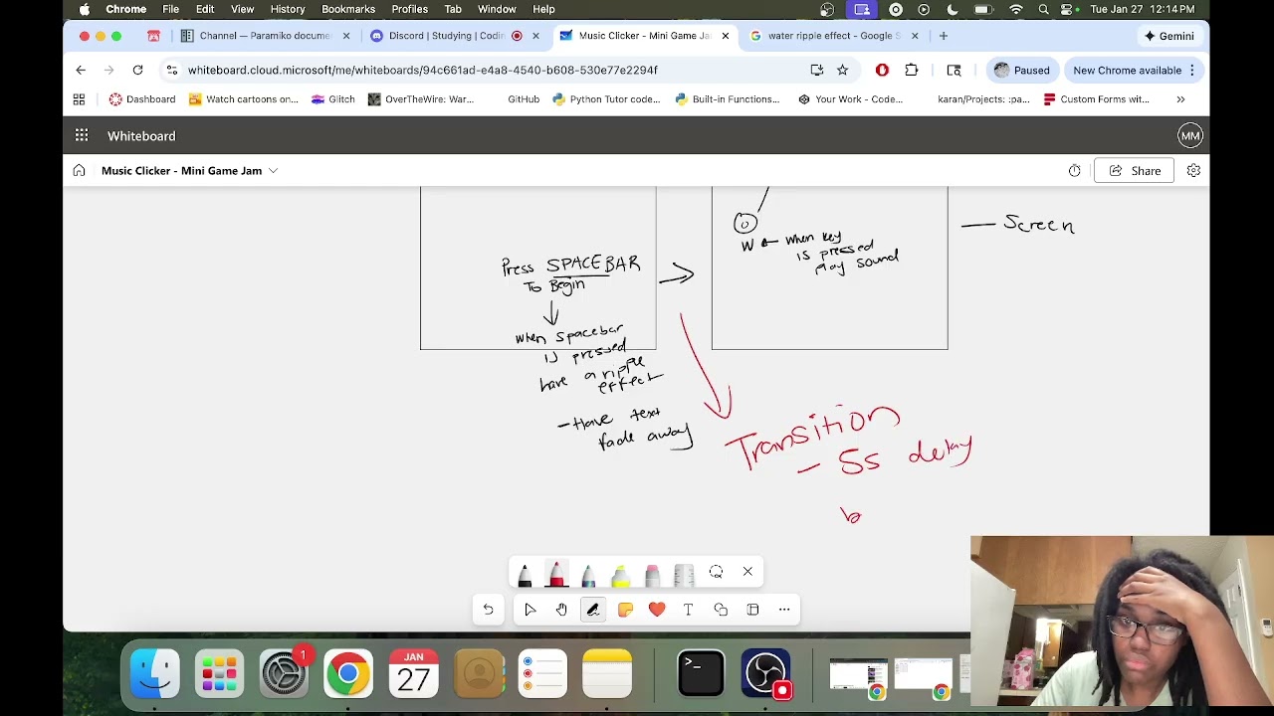Open the templates tool

752,610
